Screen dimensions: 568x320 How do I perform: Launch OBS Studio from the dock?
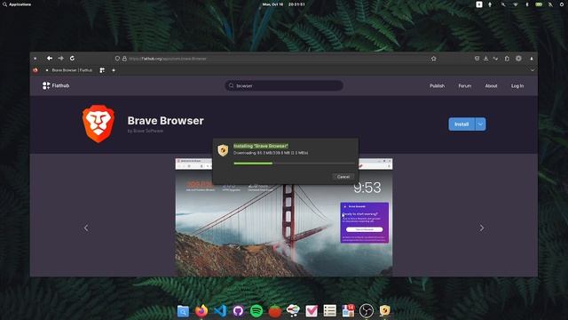click(367, 310)
